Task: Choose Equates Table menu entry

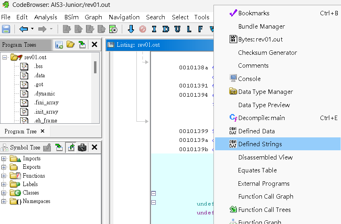Action: click(x=278, y=170)
